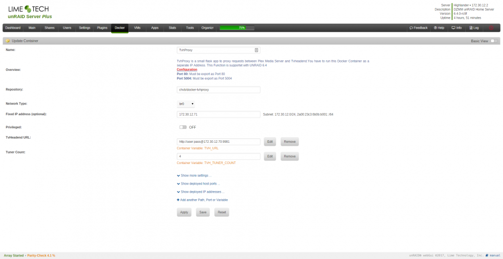Open the Stats tab
Screen dimensions: 503x259
coord(172,28)
